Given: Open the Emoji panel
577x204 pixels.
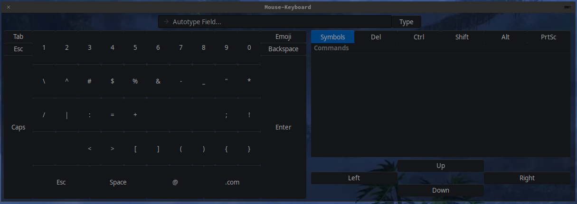Looking at the screenshot, I should (283, 37).
